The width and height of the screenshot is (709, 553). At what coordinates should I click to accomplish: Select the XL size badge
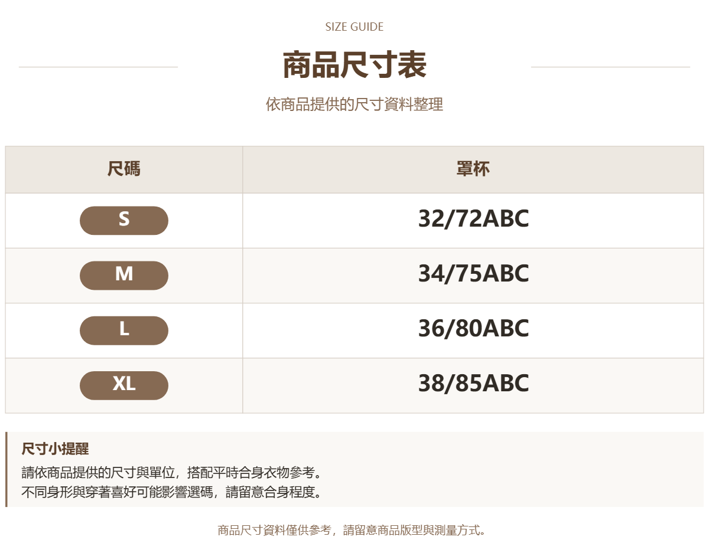(x=124, y=385)
